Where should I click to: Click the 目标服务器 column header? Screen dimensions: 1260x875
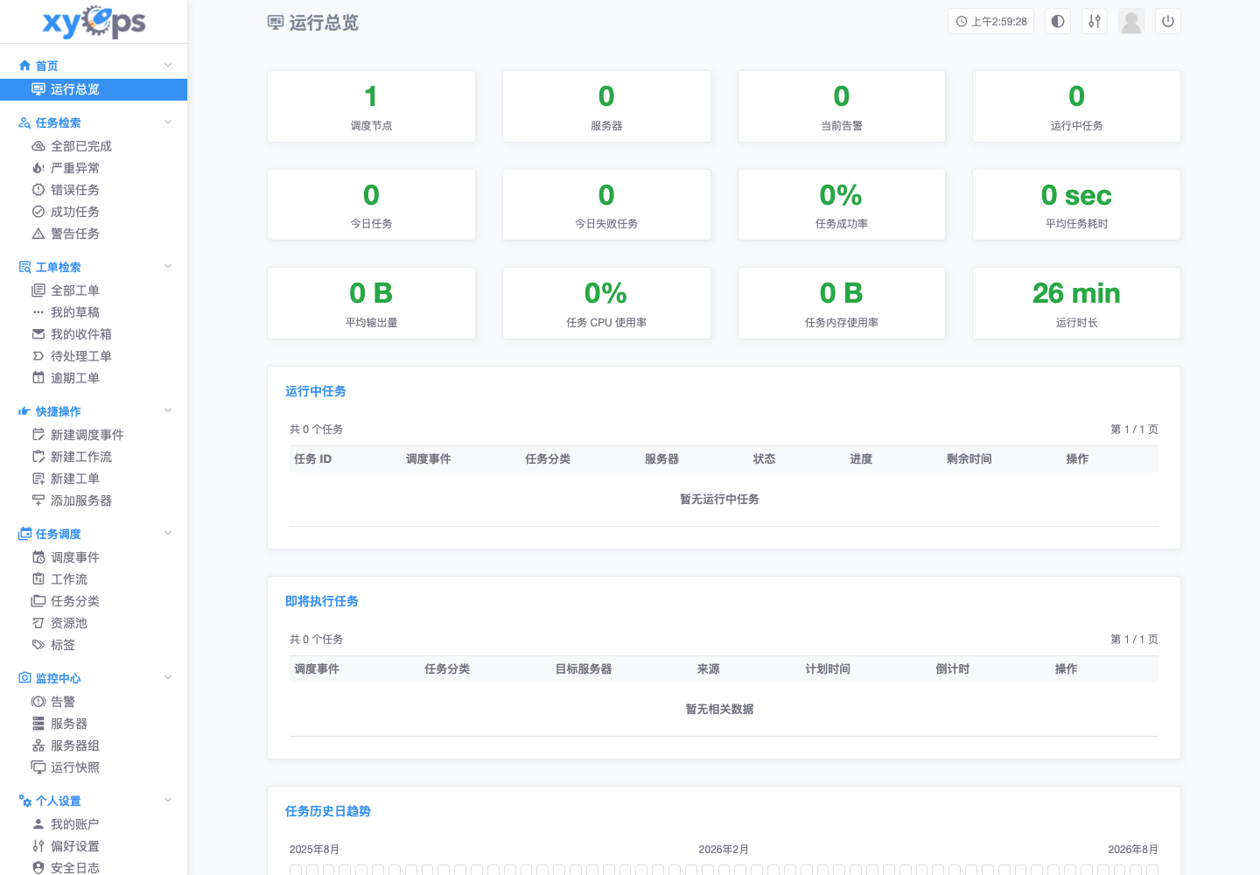click(x=584, y=668)
